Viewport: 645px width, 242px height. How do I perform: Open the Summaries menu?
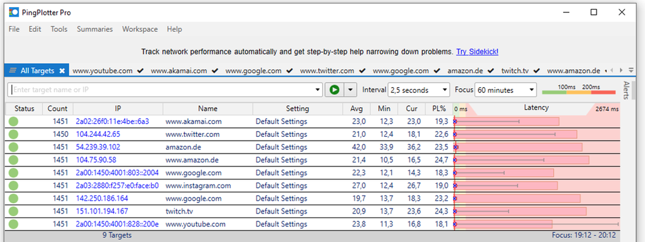pos(95,29)
